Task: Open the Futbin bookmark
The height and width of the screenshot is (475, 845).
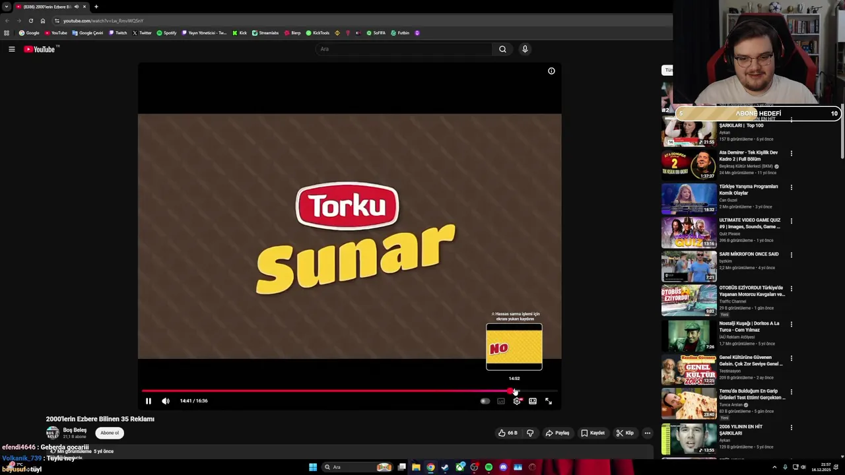Action: pos(400,33)
